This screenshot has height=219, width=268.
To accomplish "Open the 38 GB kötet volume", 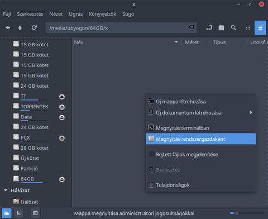I will (31, 148).
